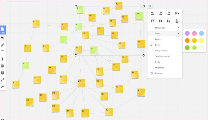The width and height of the screenshot is (208, 120).
Task: Expand the Color submenu arrow
Action: click(x=178, y=33)
